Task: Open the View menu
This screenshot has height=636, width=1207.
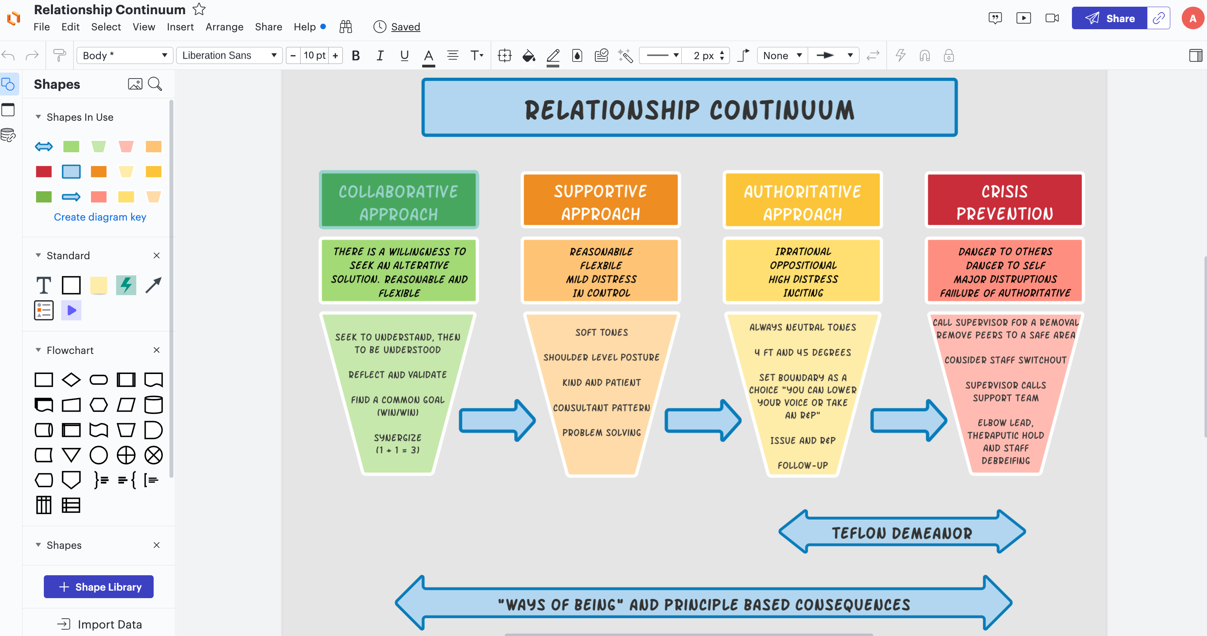Action: point(143,27)
